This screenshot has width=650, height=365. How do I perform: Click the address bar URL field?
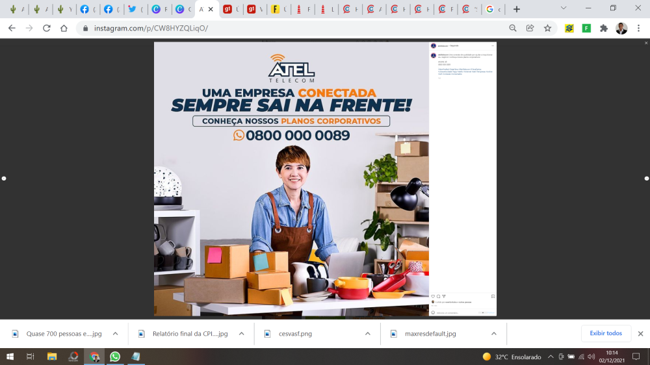point(290,28)
